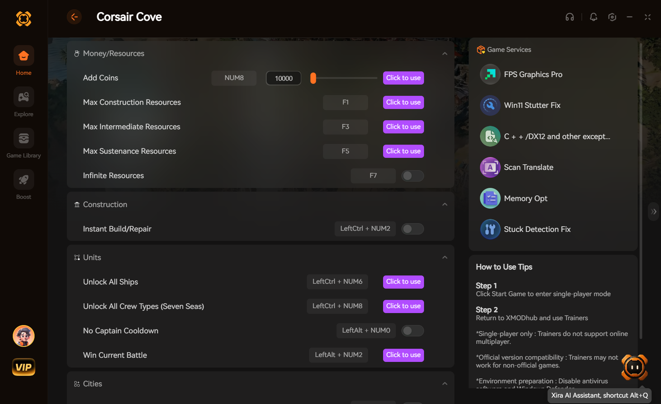
Task: Open the Scan Translate icon
Action: click(x=490, y=167)
